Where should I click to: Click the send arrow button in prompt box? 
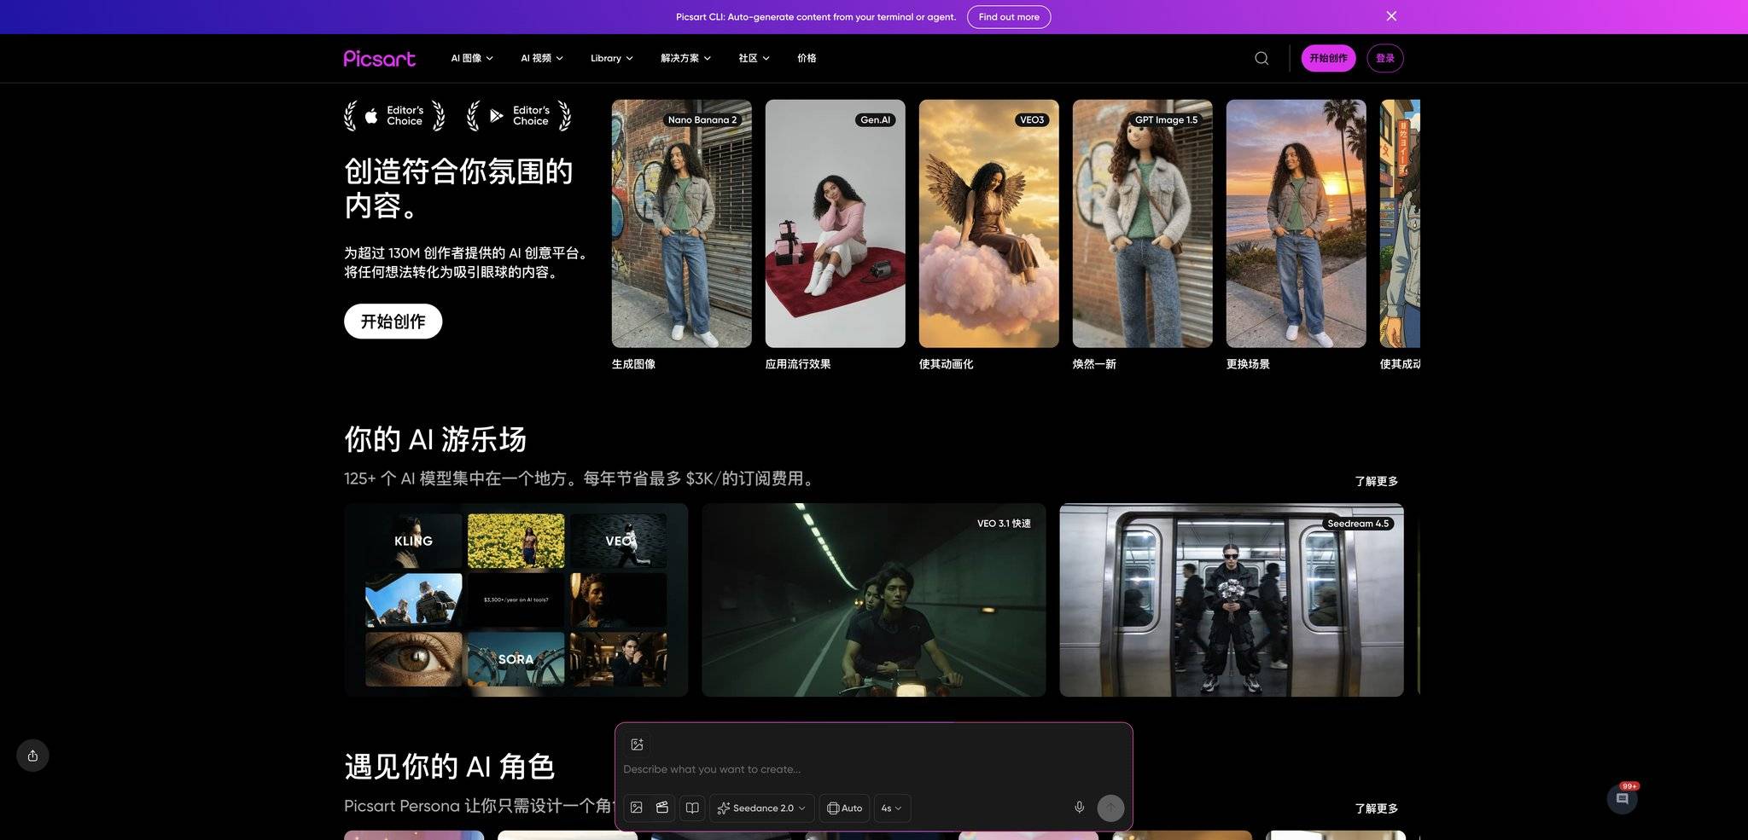click(x=1110, y=808)
